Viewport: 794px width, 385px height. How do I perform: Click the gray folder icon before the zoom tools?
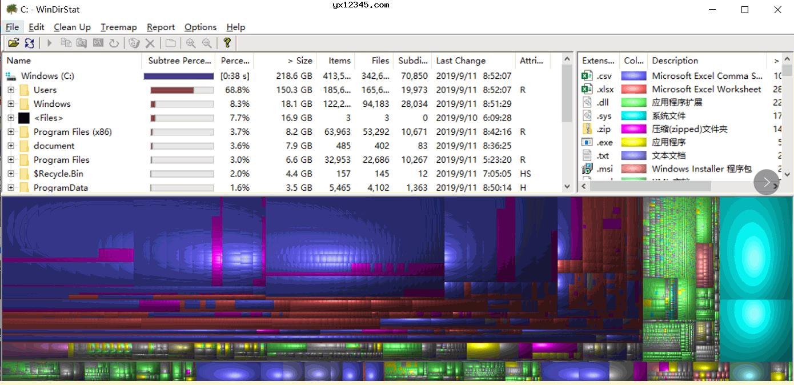pos(170,43)
